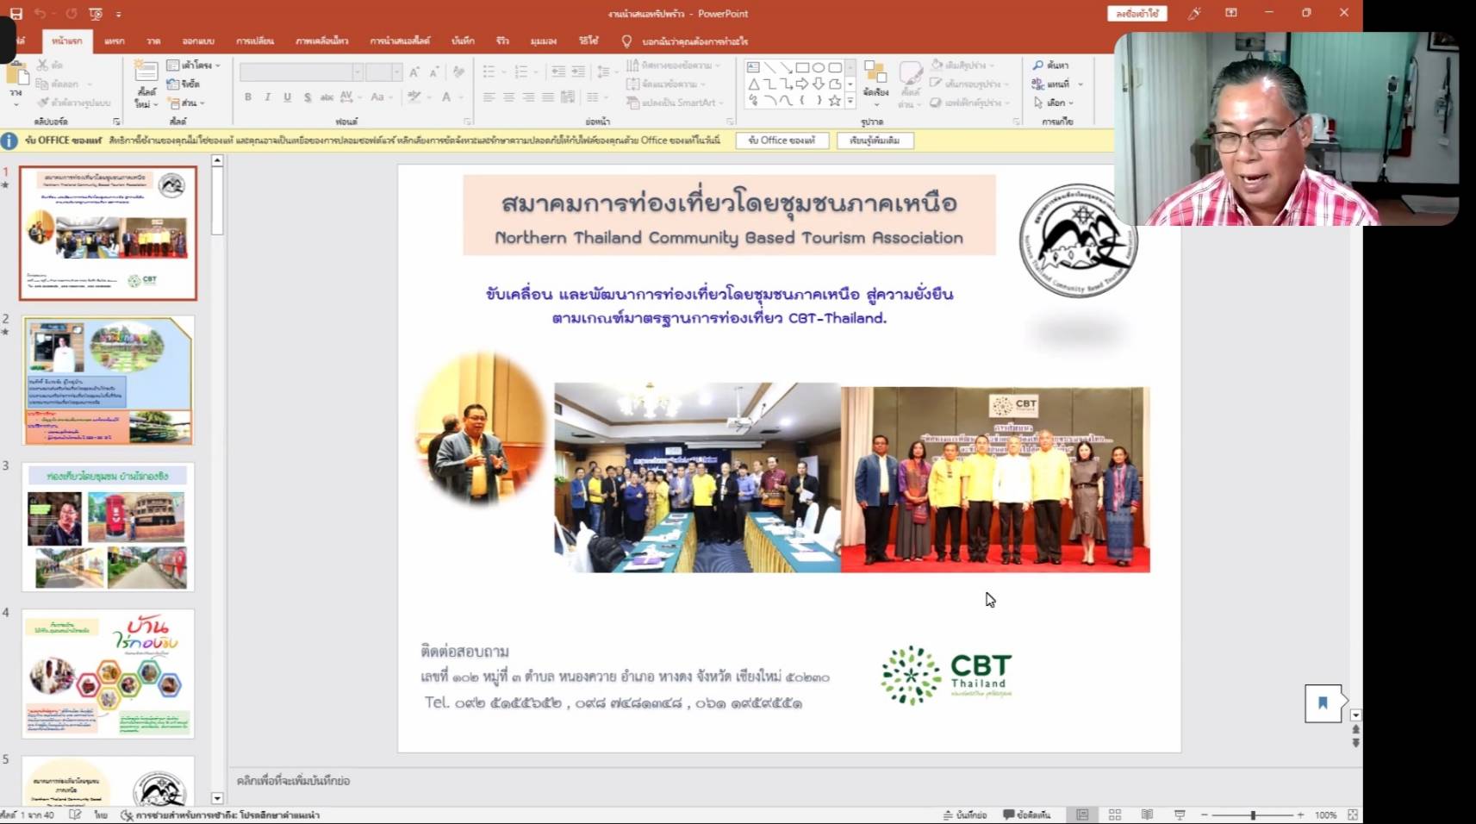
Task: Open the layout (เค้าโครง) dropdown
Action: coord(194,66)
